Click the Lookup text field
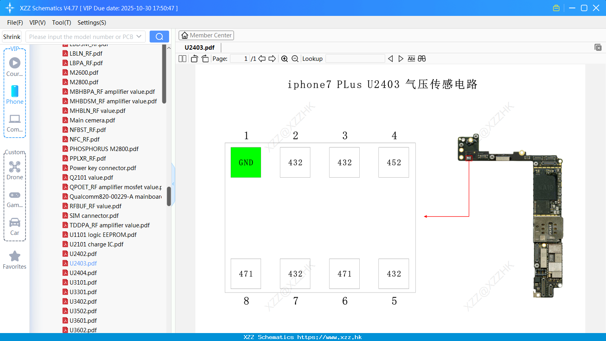The height and width of the screenshot is (341, 606). pos(355,59)
